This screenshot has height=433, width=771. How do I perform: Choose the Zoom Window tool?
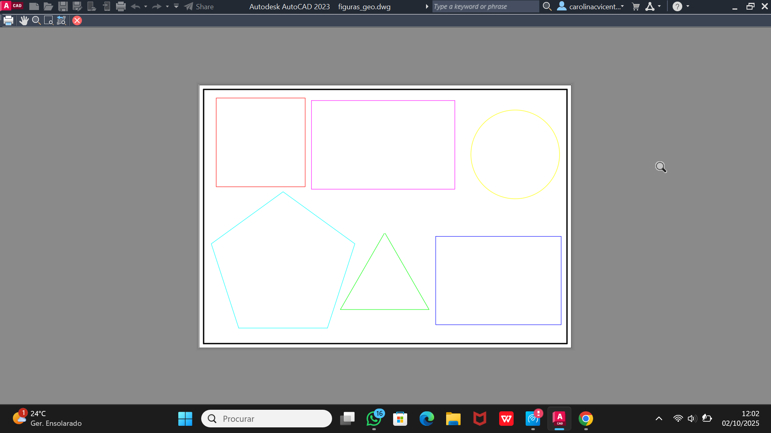(x=49, y=20)
